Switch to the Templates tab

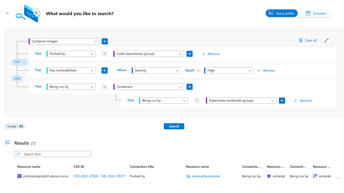tap(316, 13)
